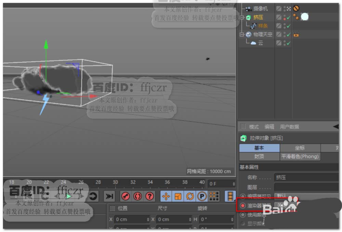Toggle the position keying move-arrows icon
The height and width of the screenshot is (232, 342).
tap(166, 196)
